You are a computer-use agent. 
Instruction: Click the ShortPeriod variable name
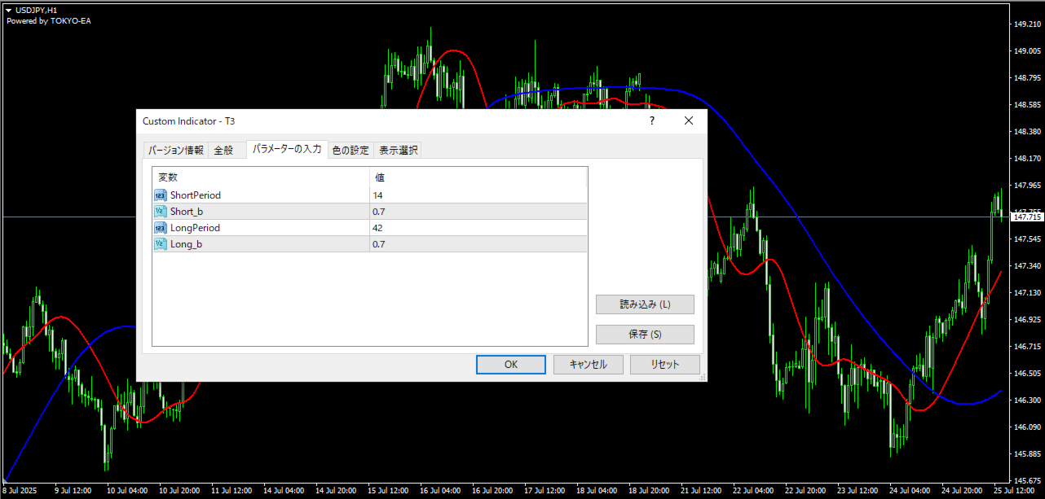tap(196, 195)
